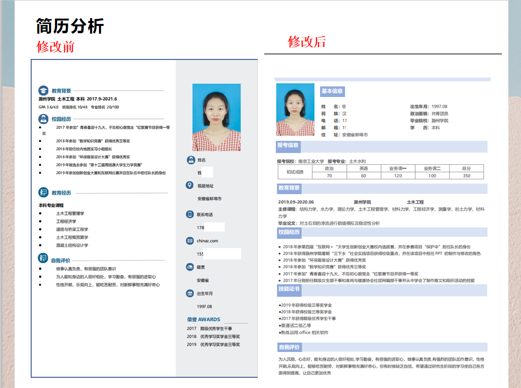The height and width of the screenshot is (388, 521).
Task: Click the location pin icon beside 现居地址
Action: coord(190,185)
